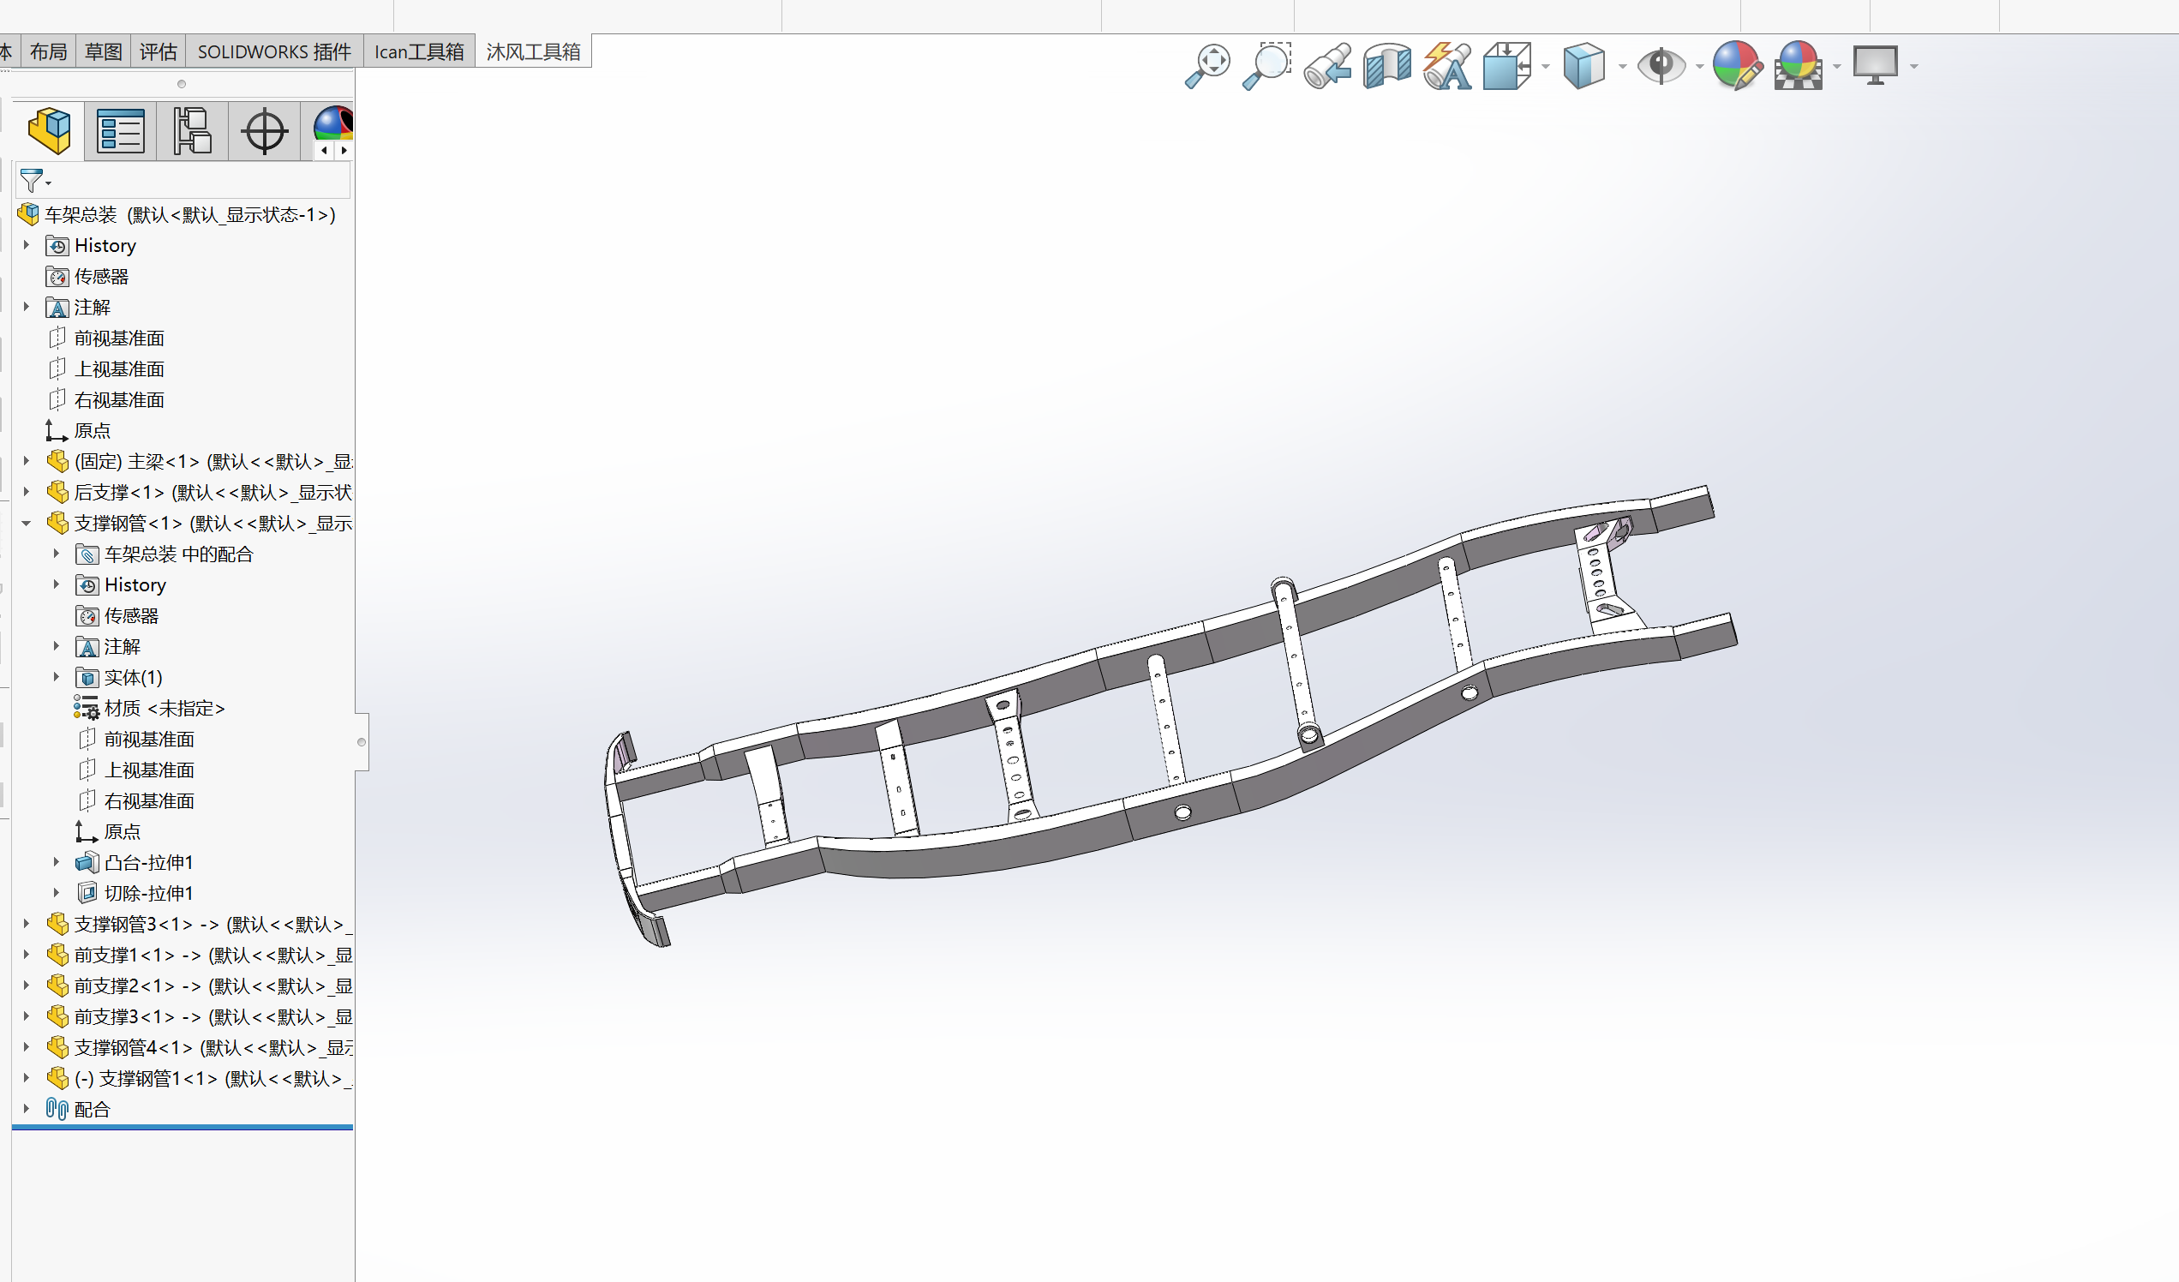Click the View Settings monitor icon
This screenshot has width=2179, height=1282.
(1876, 66)
